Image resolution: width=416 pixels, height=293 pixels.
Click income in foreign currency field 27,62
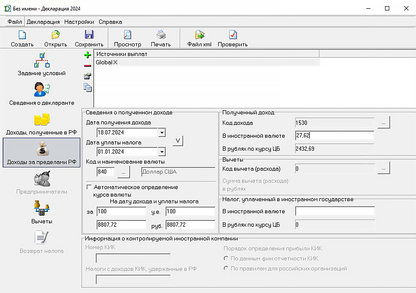[x=334, y=135]
